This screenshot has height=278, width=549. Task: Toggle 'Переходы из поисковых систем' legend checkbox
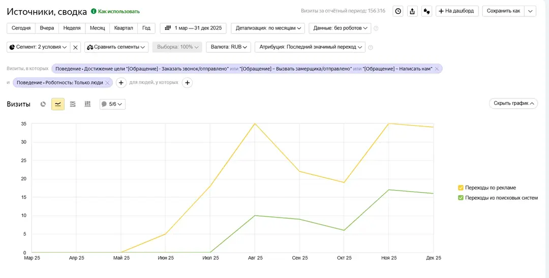(x=461, y=198)
